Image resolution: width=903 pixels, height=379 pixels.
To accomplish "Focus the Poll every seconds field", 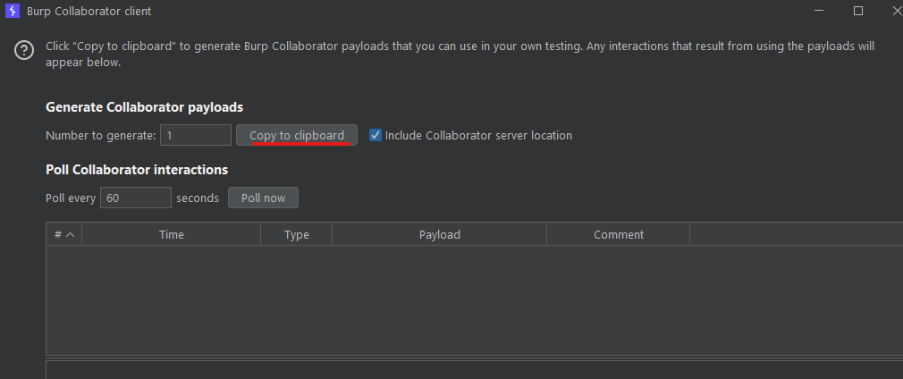I will click(136, 198).
